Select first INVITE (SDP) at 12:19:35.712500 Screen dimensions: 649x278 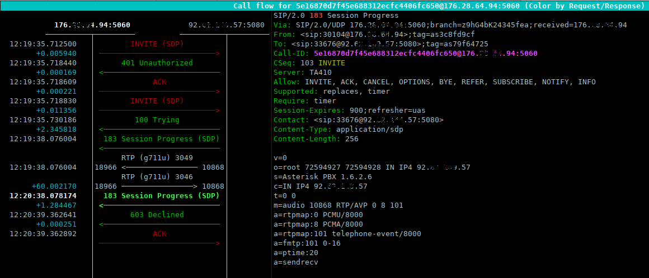coord(157,44)
